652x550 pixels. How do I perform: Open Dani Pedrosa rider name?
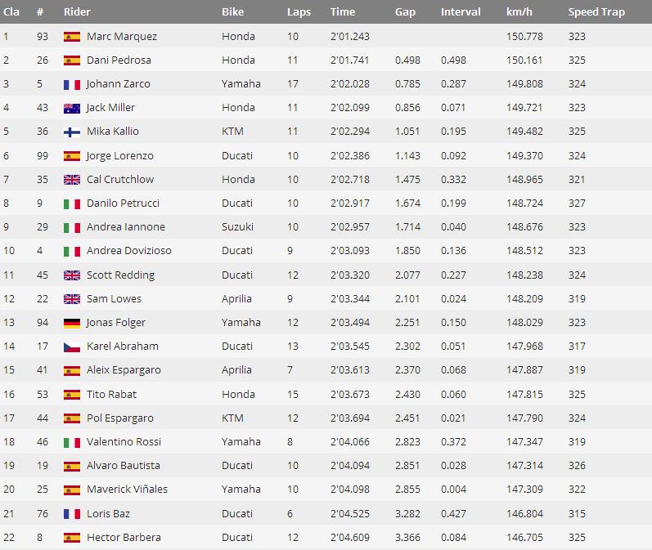(x=119, y=60)
